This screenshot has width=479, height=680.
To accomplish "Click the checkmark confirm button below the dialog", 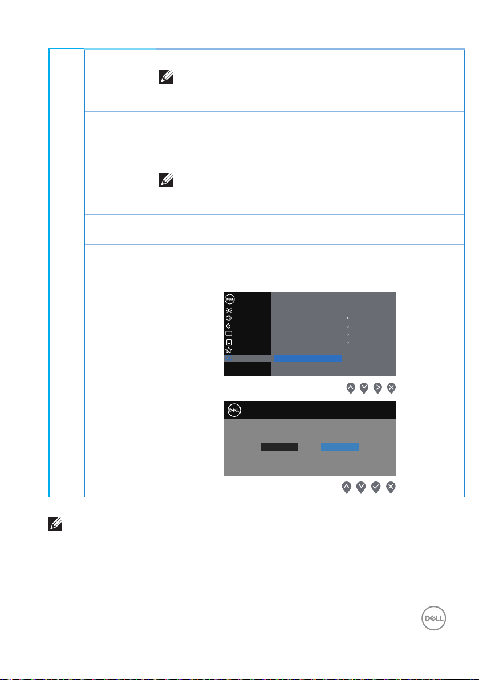I will point(376,487).
